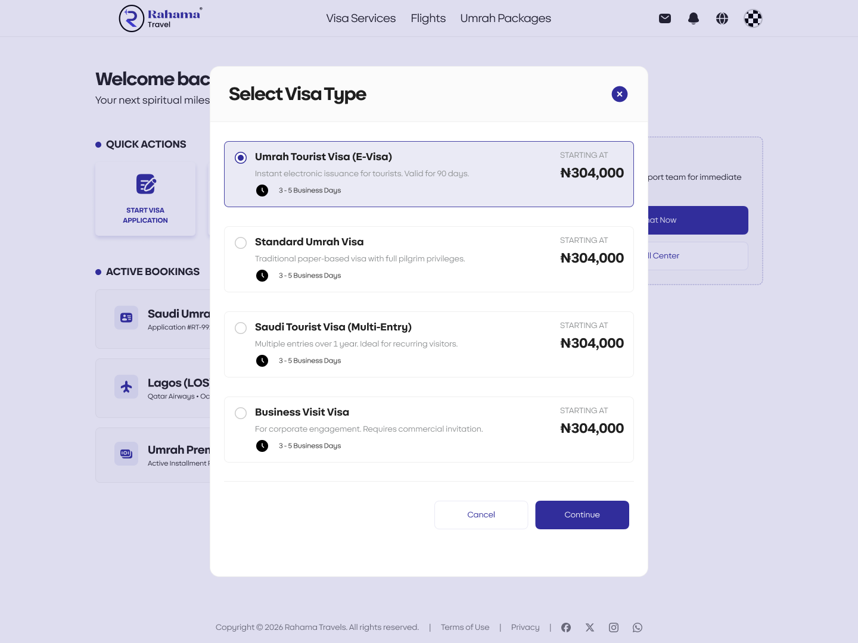Click the Standard Umrah Visa title text
Viewport: 858px width, 643px height.
[309, 242]
